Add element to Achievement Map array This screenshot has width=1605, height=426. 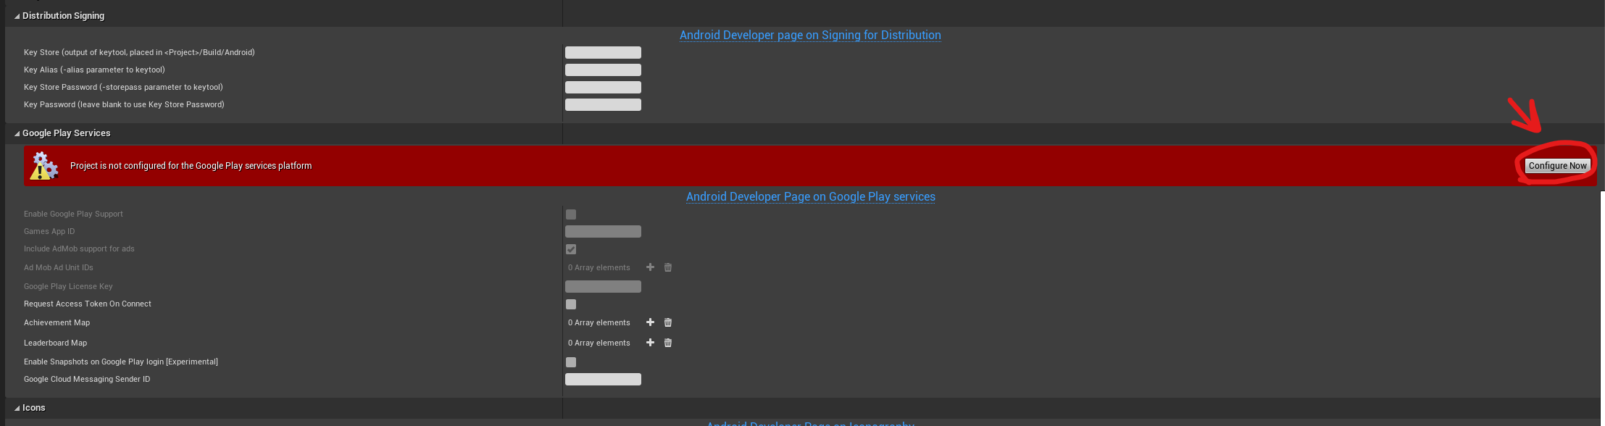pyautogui.click(x=650, y=322)
